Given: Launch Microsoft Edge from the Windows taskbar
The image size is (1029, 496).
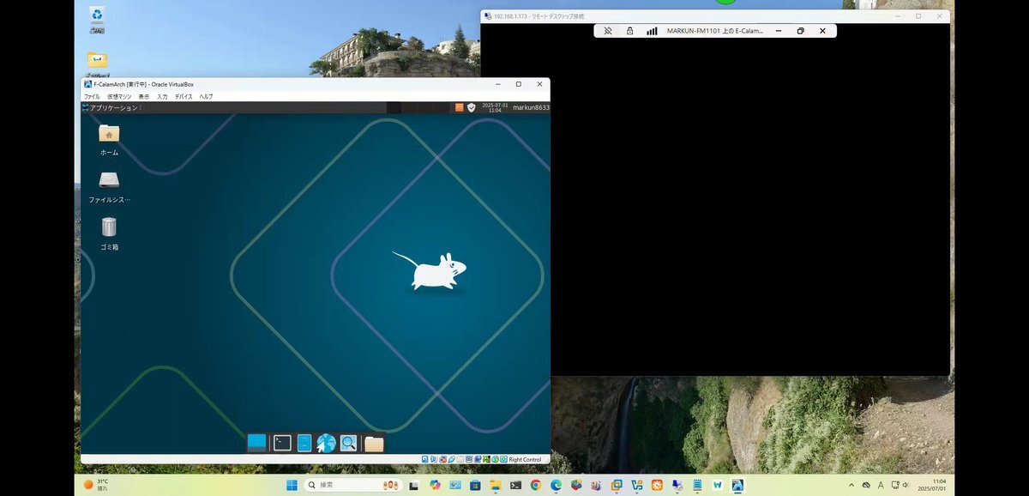Looking at the screenshot, I should (x=556, y=485).
